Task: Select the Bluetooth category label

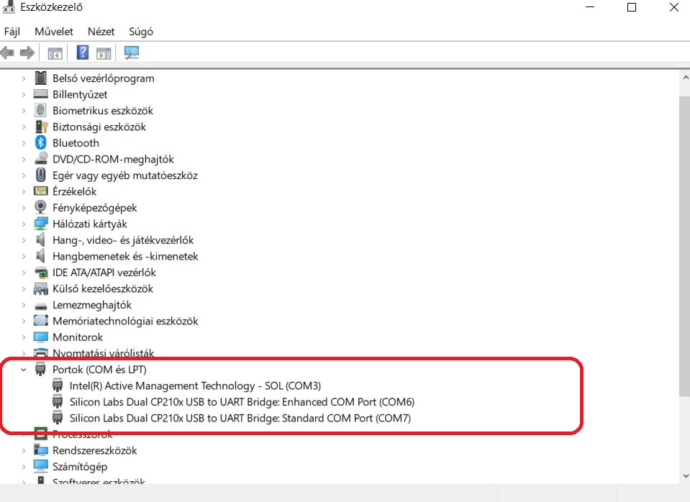Action: [76, 143]
